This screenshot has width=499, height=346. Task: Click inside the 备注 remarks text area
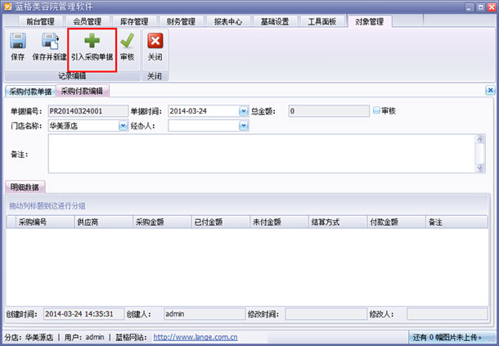pos(261,154)
